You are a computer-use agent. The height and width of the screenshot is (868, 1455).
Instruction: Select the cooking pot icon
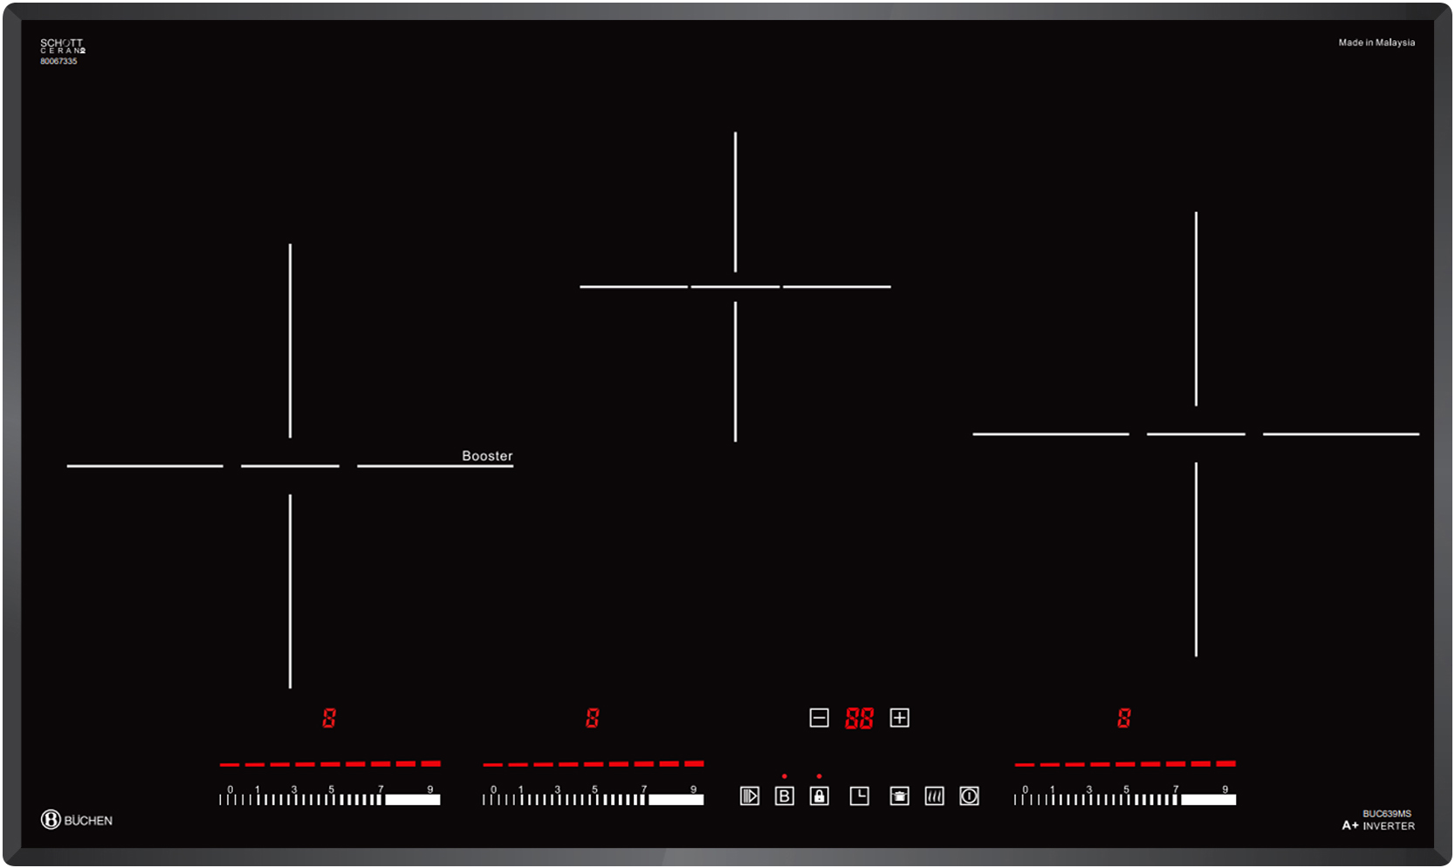click(x=899, y=796)
